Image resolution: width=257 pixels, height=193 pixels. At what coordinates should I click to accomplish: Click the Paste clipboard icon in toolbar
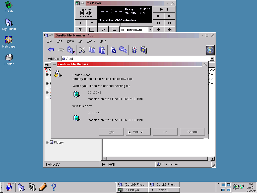pos(102,50)
